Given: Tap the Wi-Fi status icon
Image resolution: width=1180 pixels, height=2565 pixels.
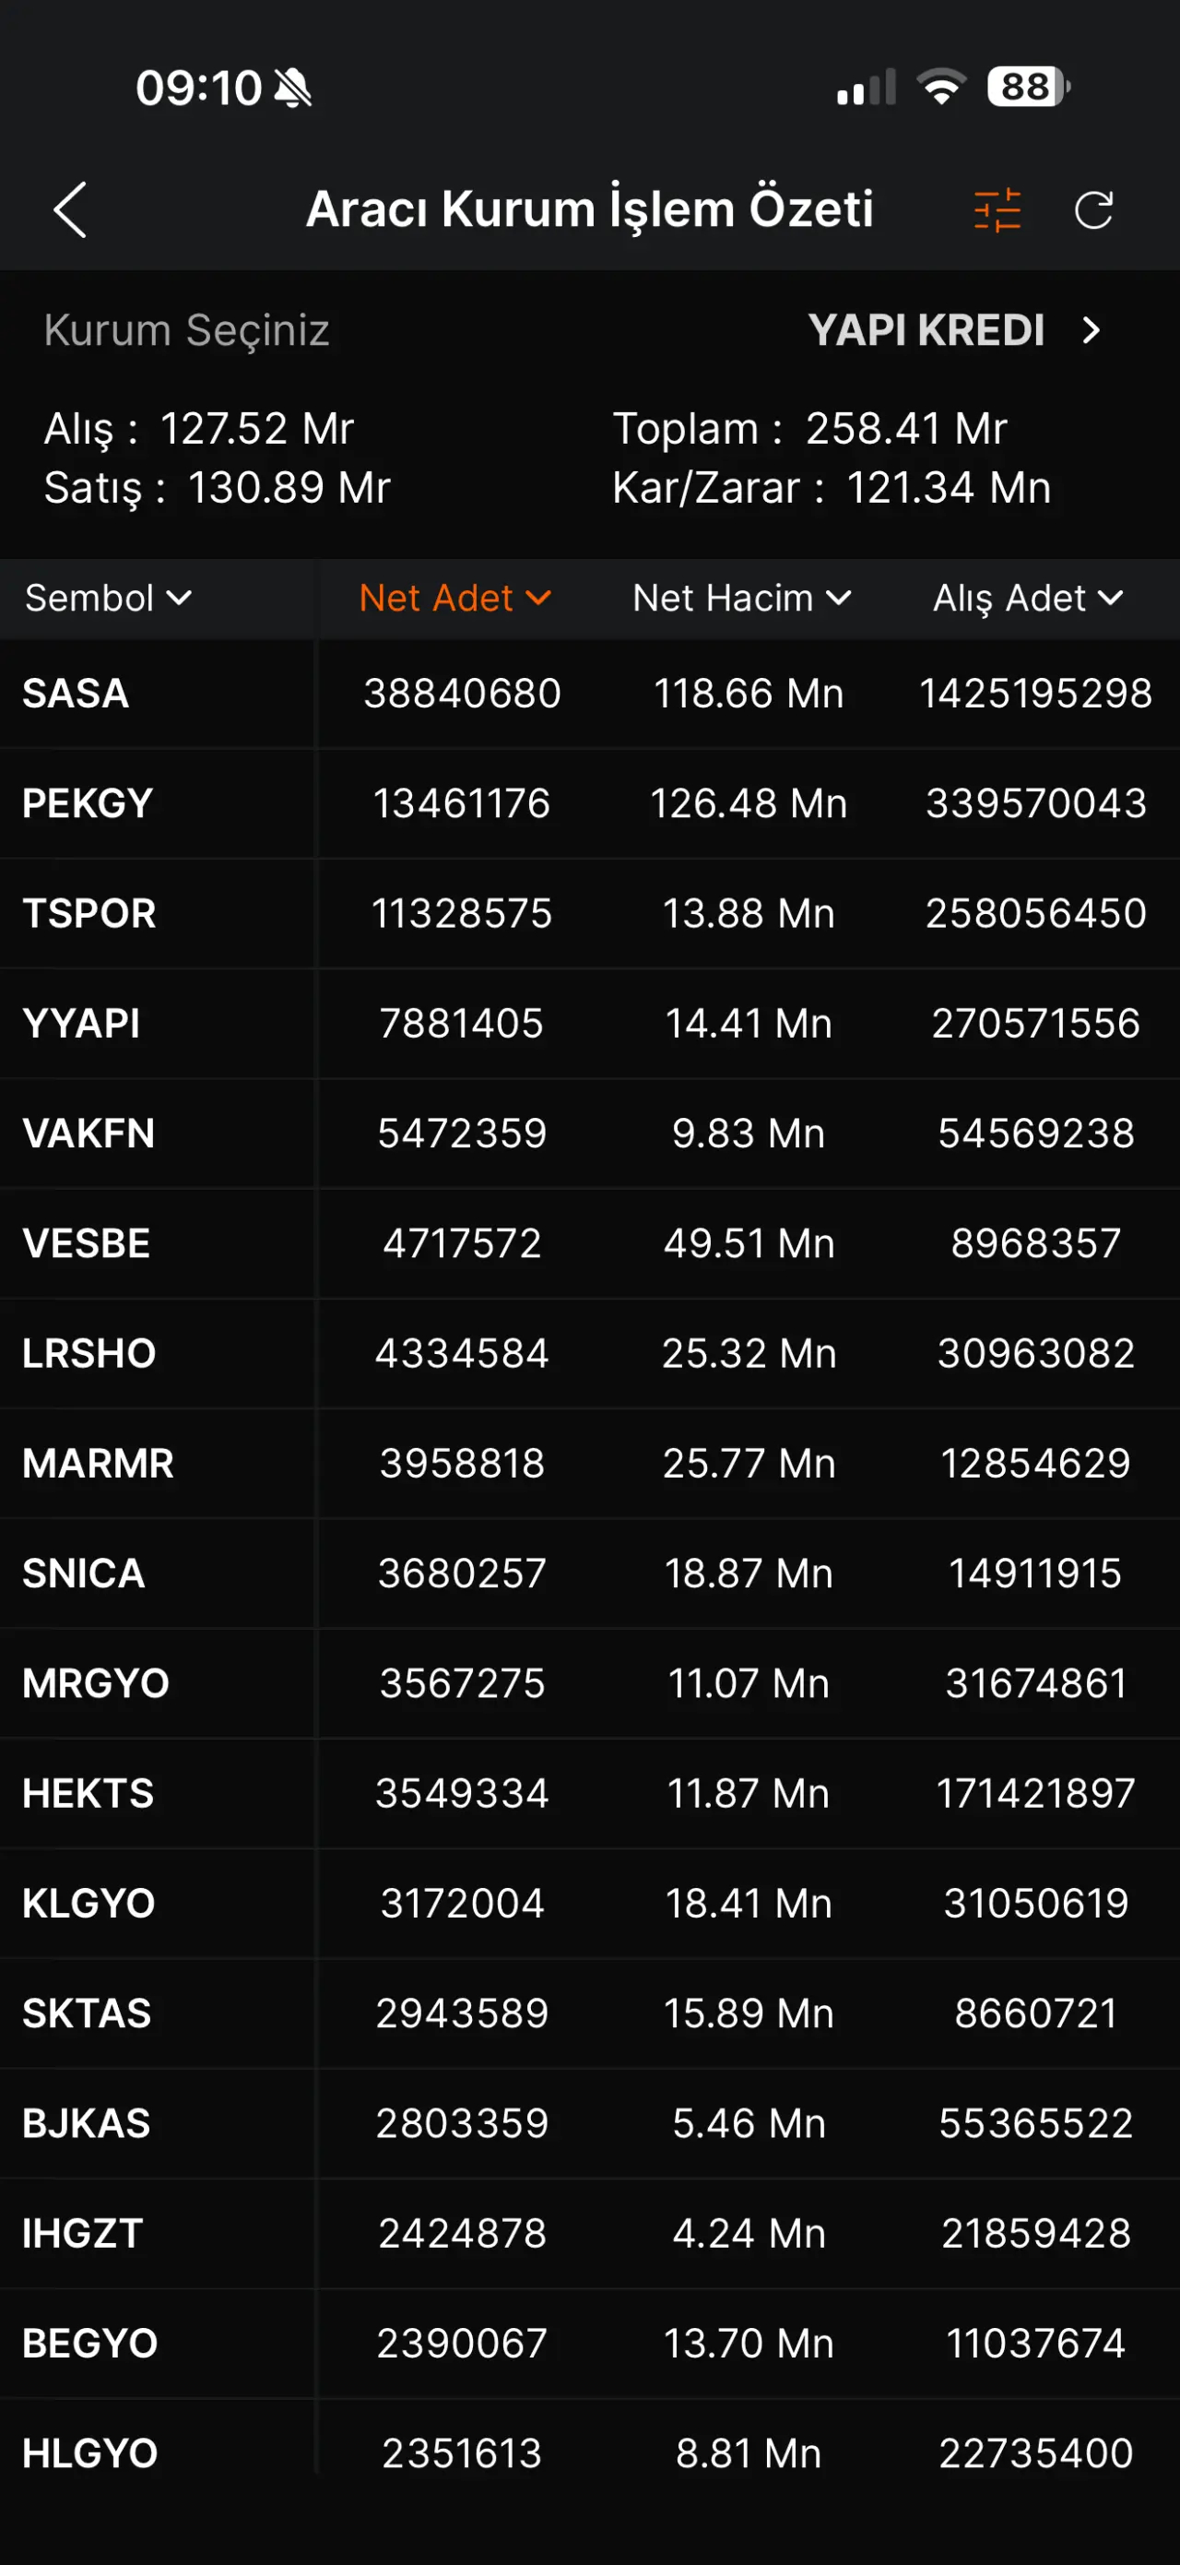Looking at the screenshot, I should (941, 88).
